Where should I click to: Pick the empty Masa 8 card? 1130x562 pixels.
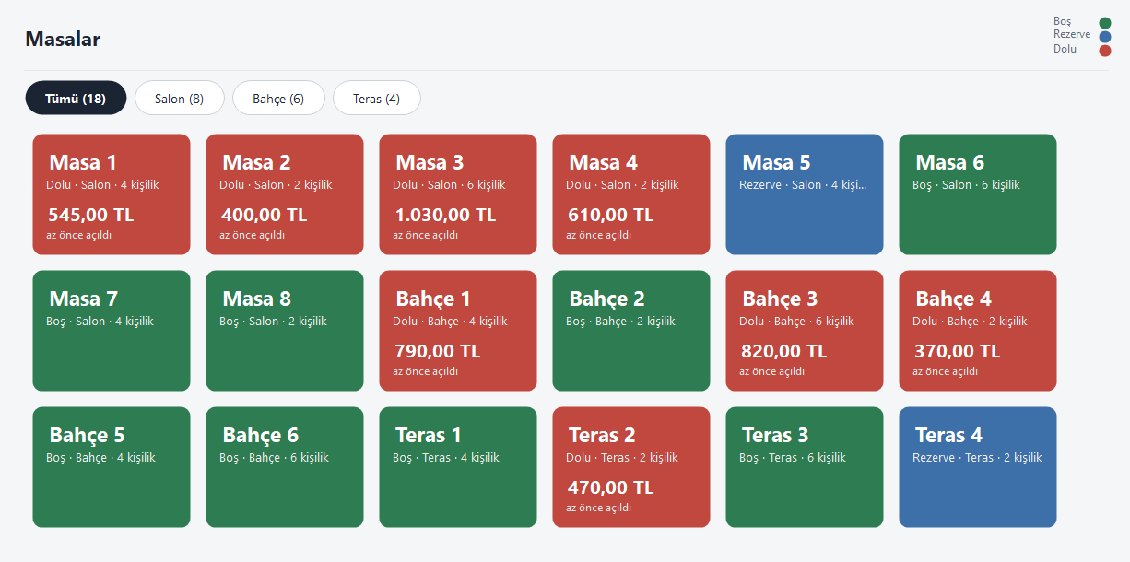285,331
